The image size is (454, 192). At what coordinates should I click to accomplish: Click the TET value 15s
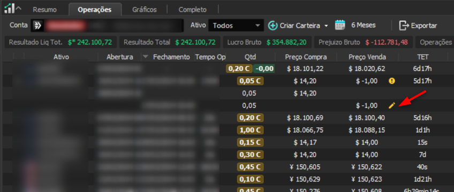423,142
